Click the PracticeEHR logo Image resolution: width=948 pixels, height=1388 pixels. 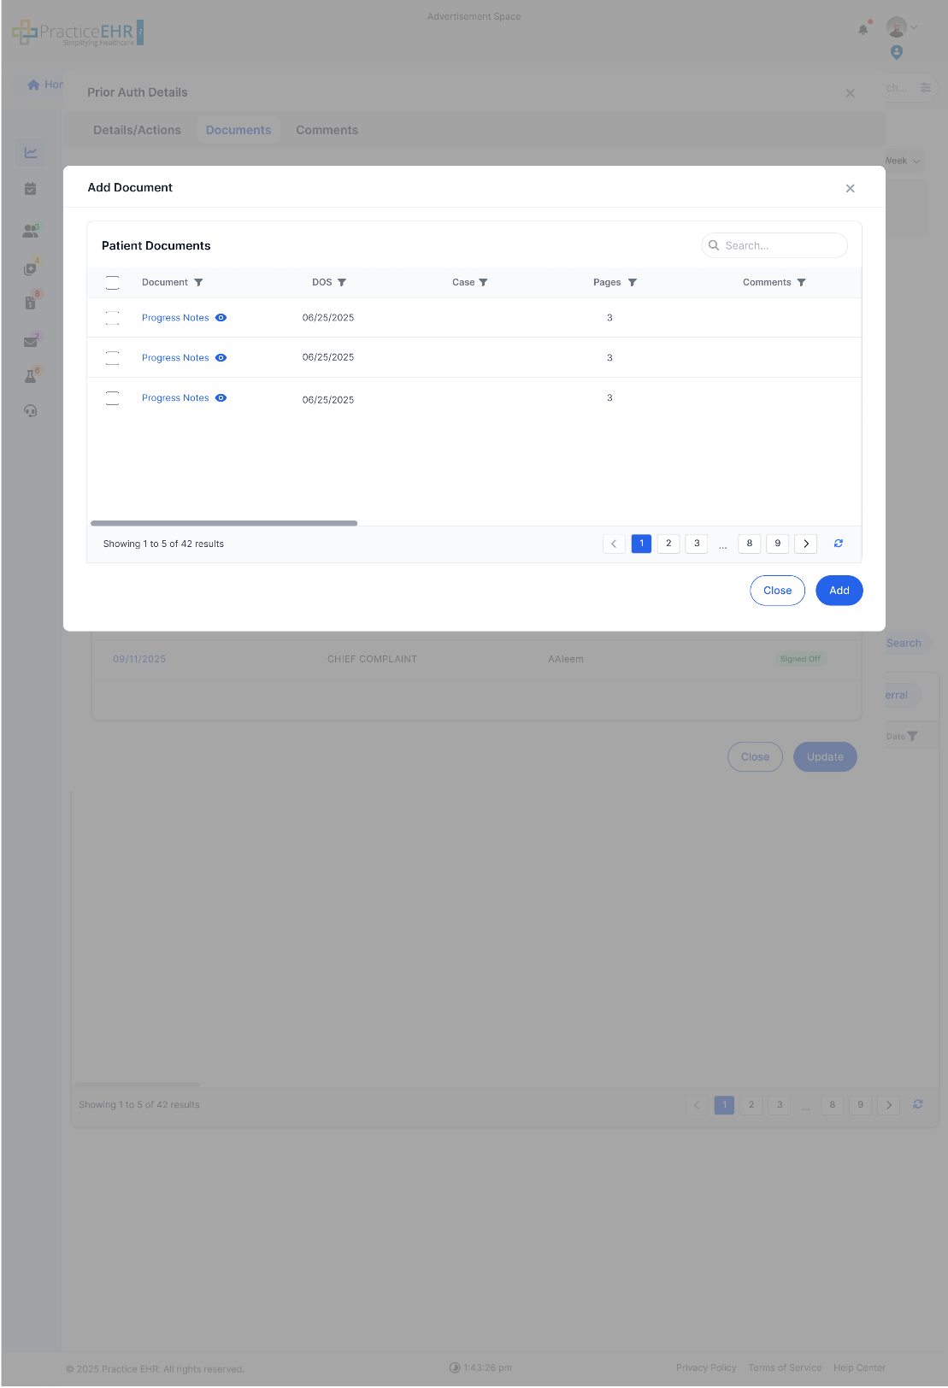(78, 32)
